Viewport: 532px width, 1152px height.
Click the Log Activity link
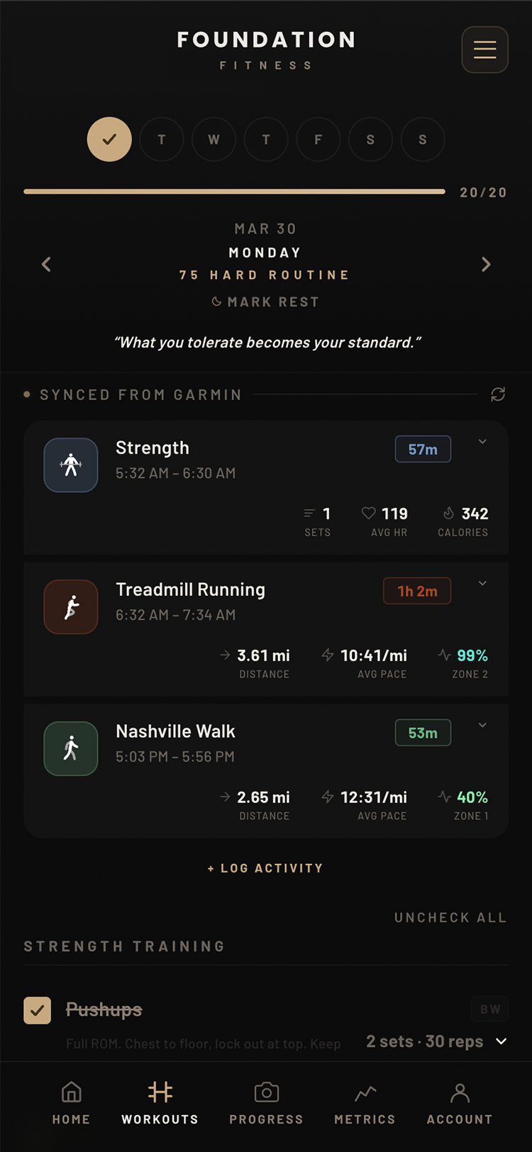click(x=265, y=868)
